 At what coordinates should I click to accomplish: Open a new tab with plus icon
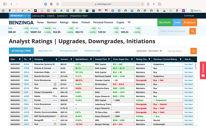[154, 4]
